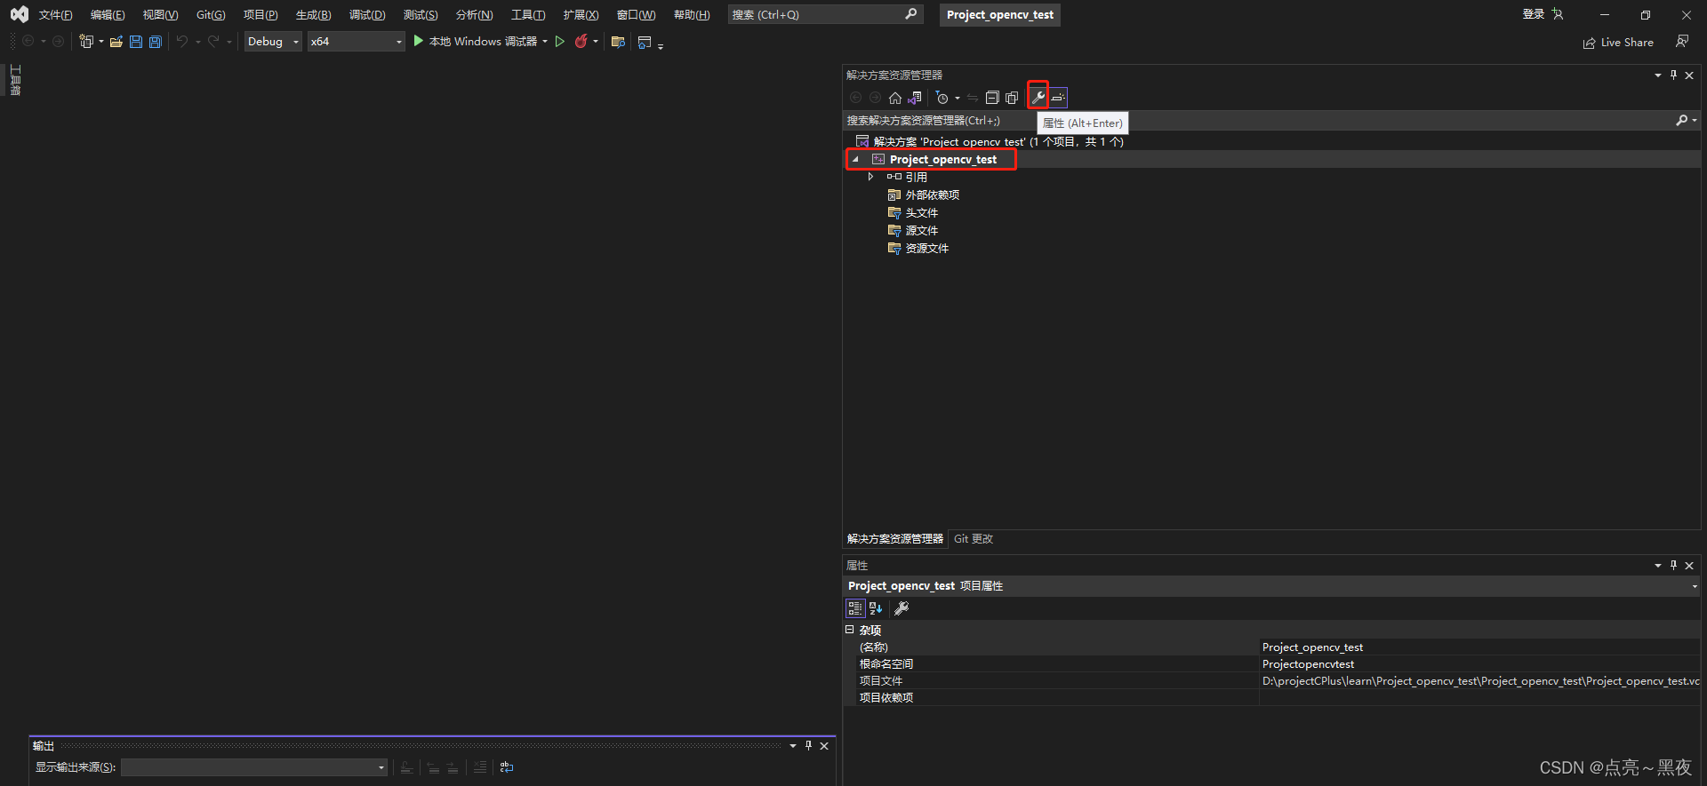This screenshot has width=1707, height=786.
Task: Select the Alphabetical sort button in Properties
Action: (876, 608)
